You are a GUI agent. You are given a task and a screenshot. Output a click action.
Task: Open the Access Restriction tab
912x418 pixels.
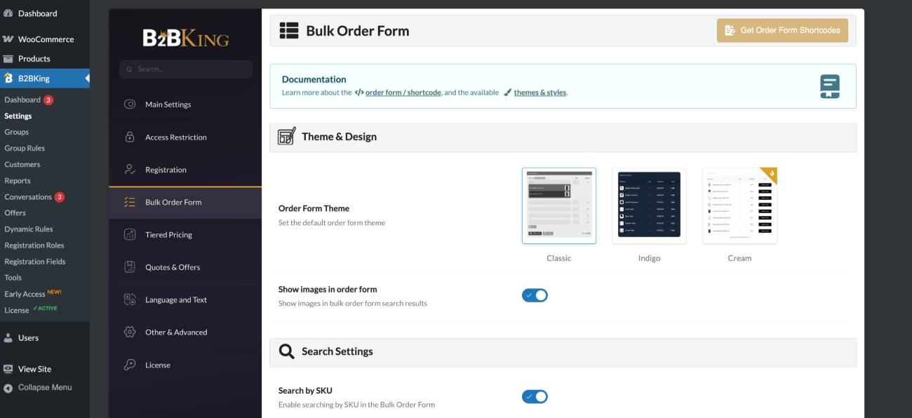[x=185, y=137]
